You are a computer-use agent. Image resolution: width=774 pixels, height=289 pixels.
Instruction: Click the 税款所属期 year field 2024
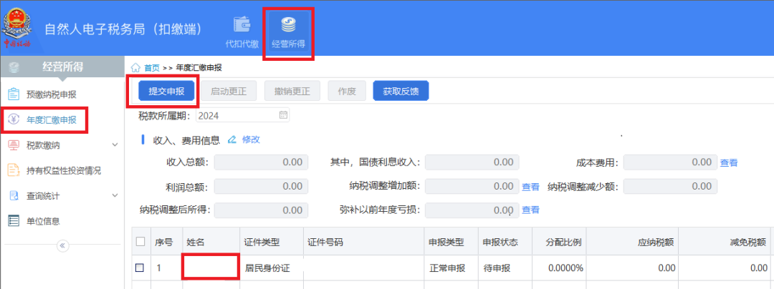[x=243, y=115]
